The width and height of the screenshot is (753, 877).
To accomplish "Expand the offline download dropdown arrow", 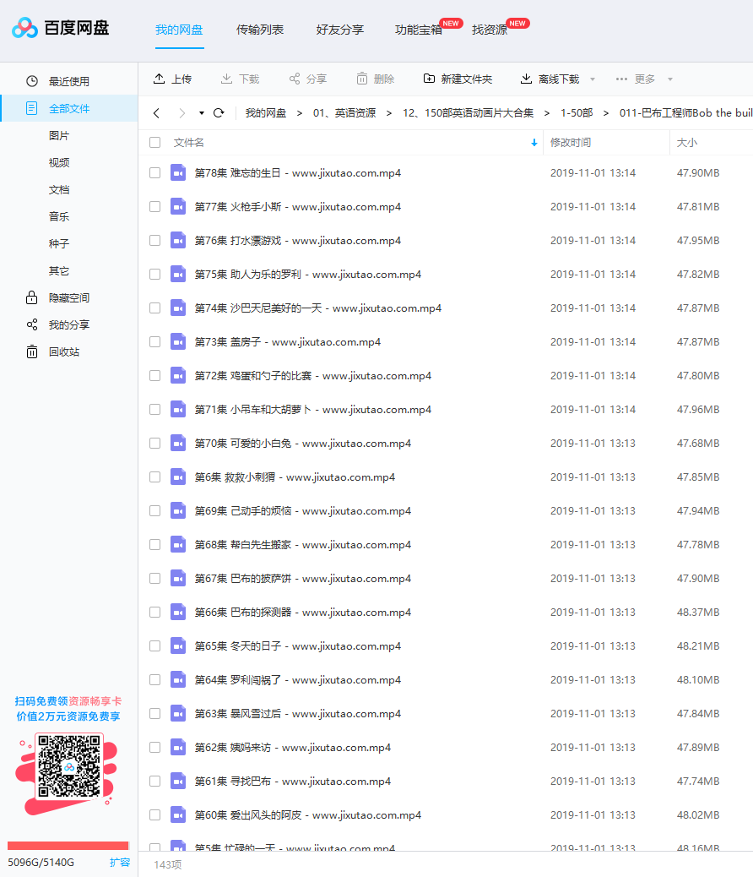I will tap(593, 79).
